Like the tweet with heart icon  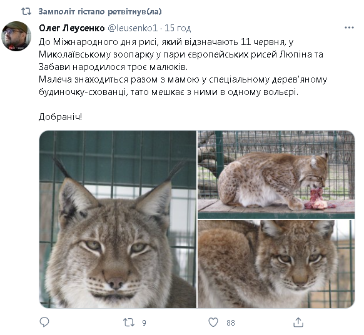(x=213, y=322)
